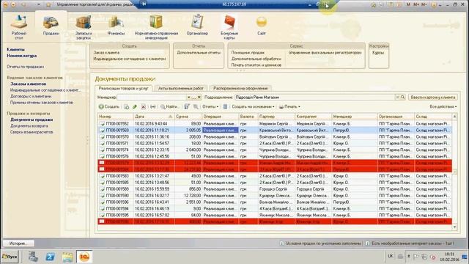This screenshot has height=264, width=469.
Task: Open Управление фискальным регистратором link
Action: (325, 53)
